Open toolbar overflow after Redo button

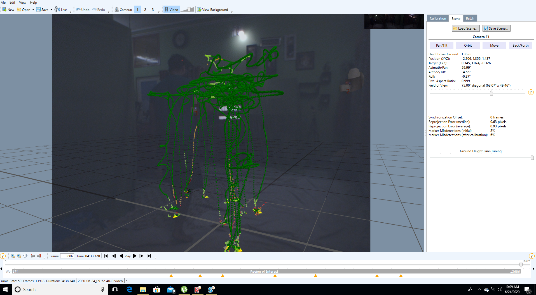pyautogui.click(x=109, y=12)
